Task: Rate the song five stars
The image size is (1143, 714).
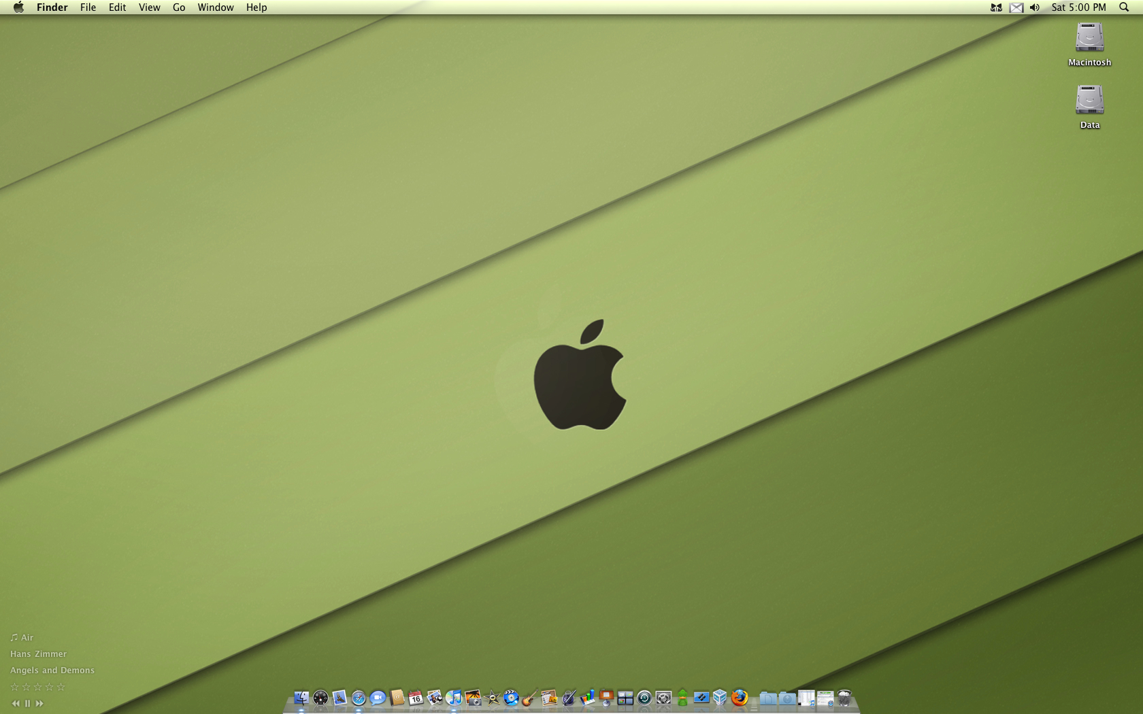Action: click(61, 687)
